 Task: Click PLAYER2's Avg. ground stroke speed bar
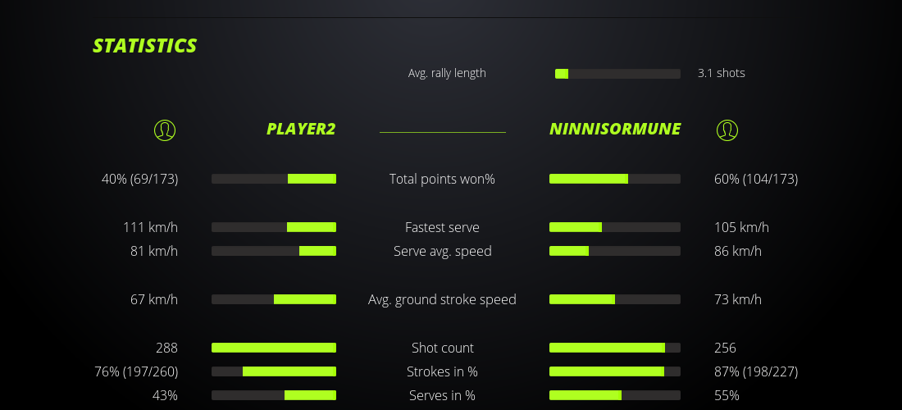point(274,299)
